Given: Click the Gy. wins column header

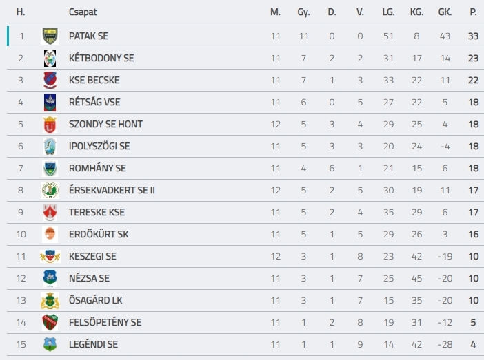Looking at the screenshot, I should point(303,12).
